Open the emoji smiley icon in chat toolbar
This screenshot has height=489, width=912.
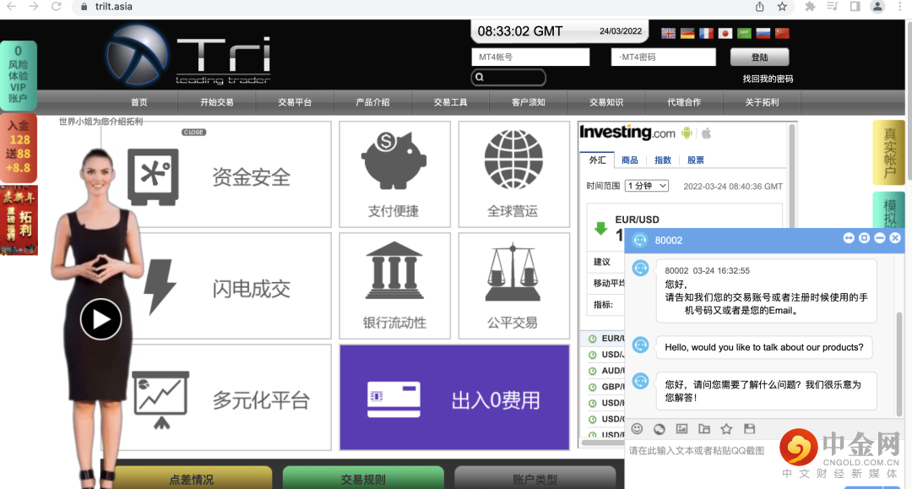click(637, 429)
